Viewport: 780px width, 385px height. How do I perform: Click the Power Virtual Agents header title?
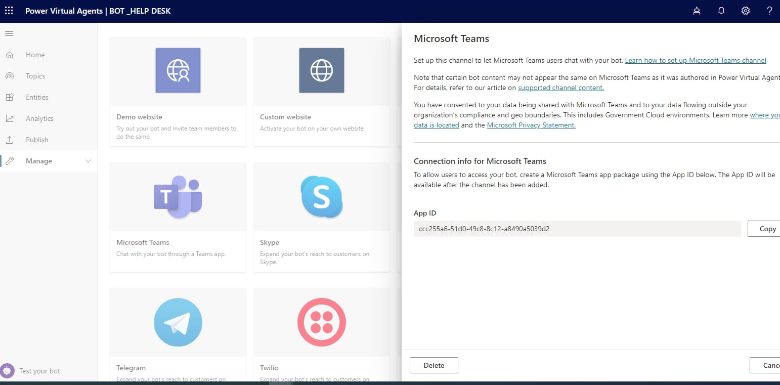click(98, 11)
